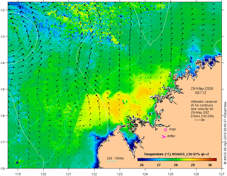Click the latitude label -16
227x176 pixels.
3,116
